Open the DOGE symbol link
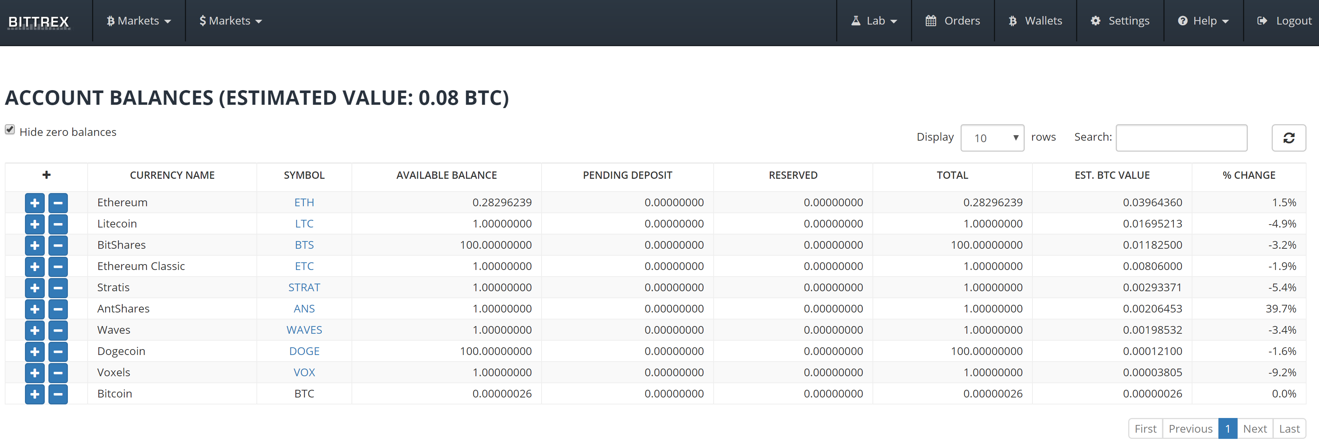Viewport: 1319px width, 444px height. click(x=304, y=351)
